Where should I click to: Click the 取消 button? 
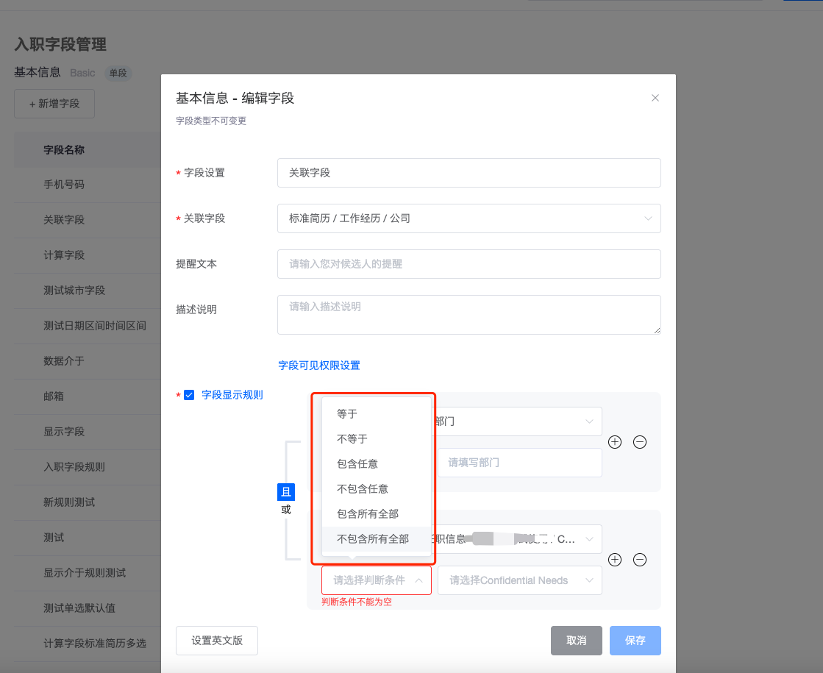click(577, 641)
